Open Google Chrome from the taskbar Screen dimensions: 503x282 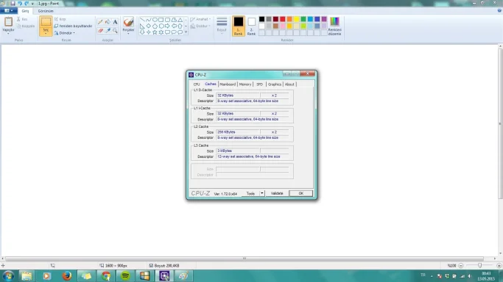106,275
